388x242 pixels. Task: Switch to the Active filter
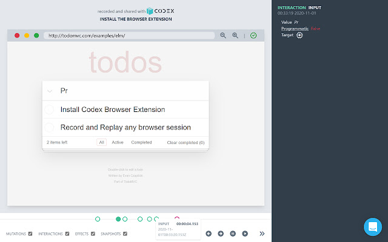coord(118,142)
